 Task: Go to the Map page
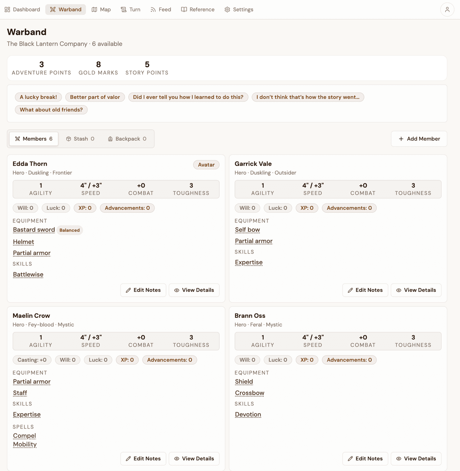pyautogui.click(x=101, y=10)
